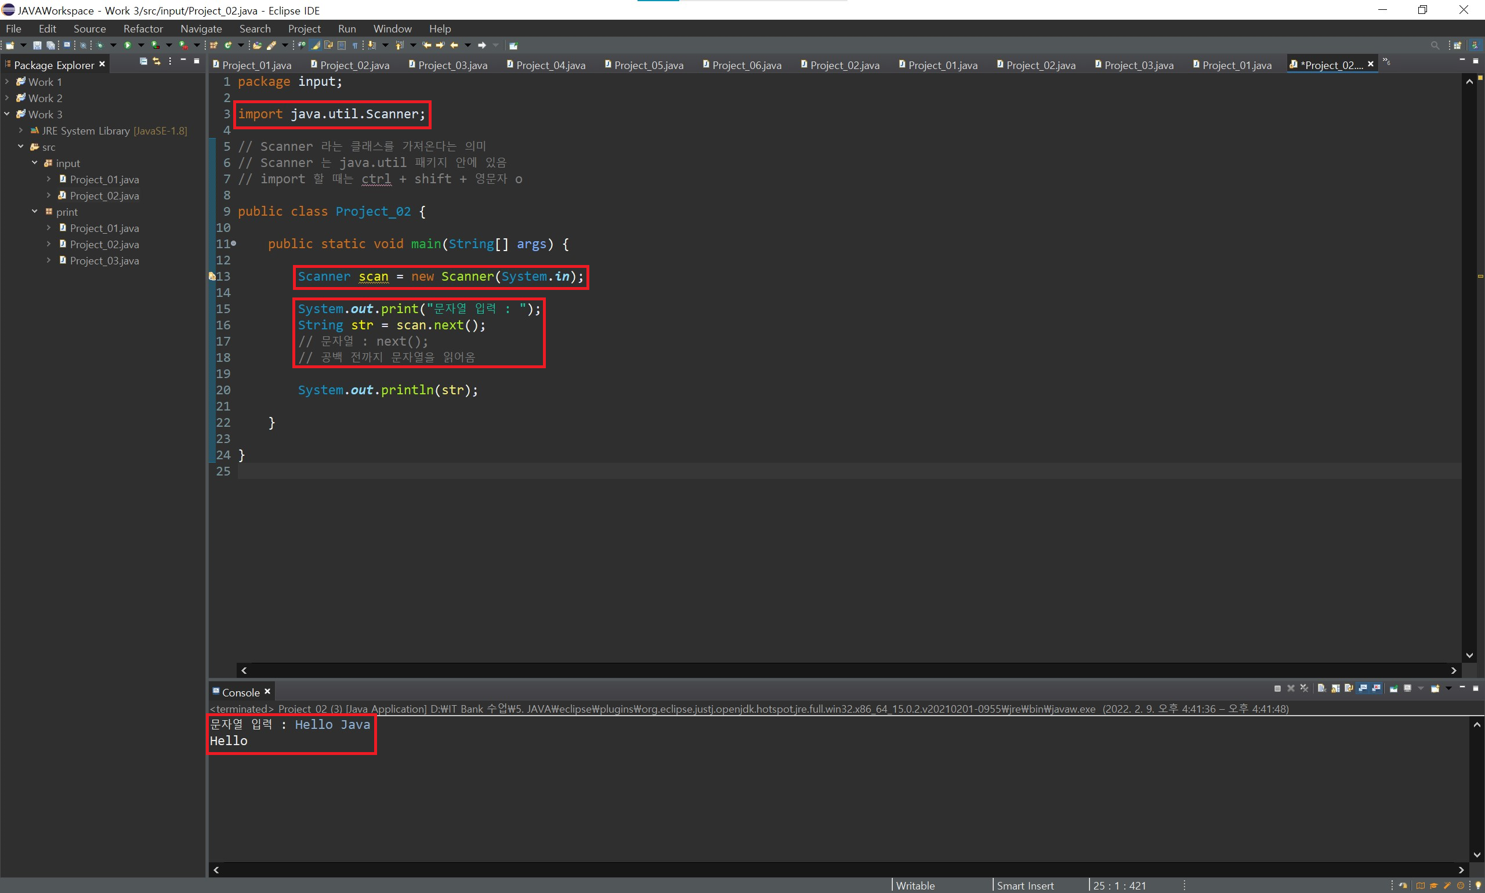Select Project_03.java under print package
This screenshot has height=893, width=1485.
(x=104, y=260)
